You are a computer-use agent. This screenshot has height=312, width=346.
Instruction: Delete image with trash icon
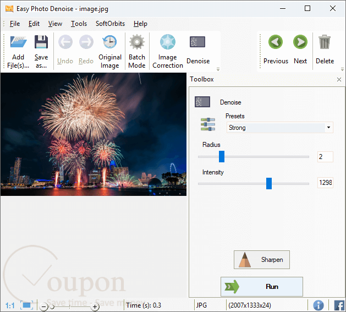(325, 42)
